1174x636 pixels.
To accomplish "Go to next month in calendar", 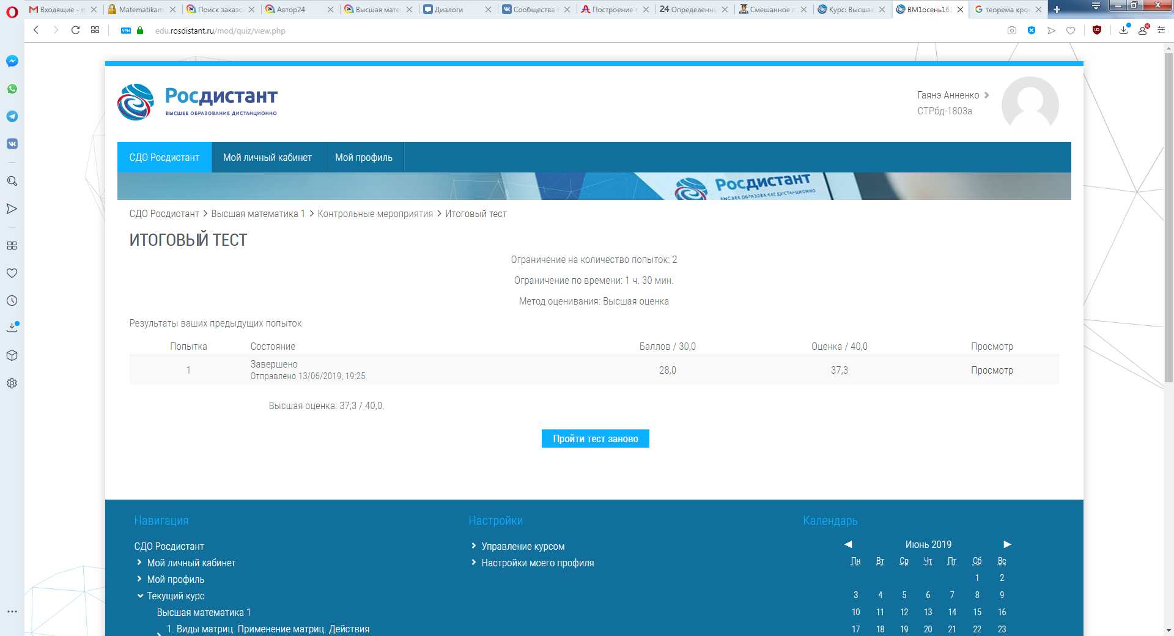I will tap(1007, 544).
